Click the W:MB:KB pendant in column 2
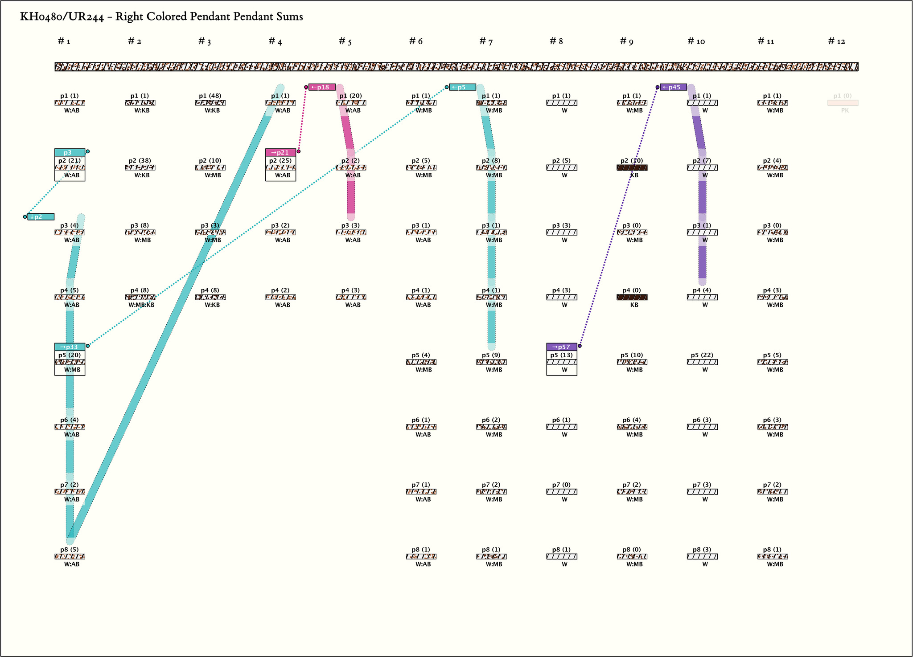The height and width of the screenshot is (657, 913). 140,298
